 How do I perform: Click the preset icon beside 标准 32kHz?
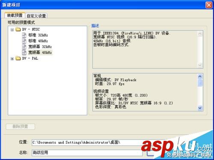tap(24, 35)
